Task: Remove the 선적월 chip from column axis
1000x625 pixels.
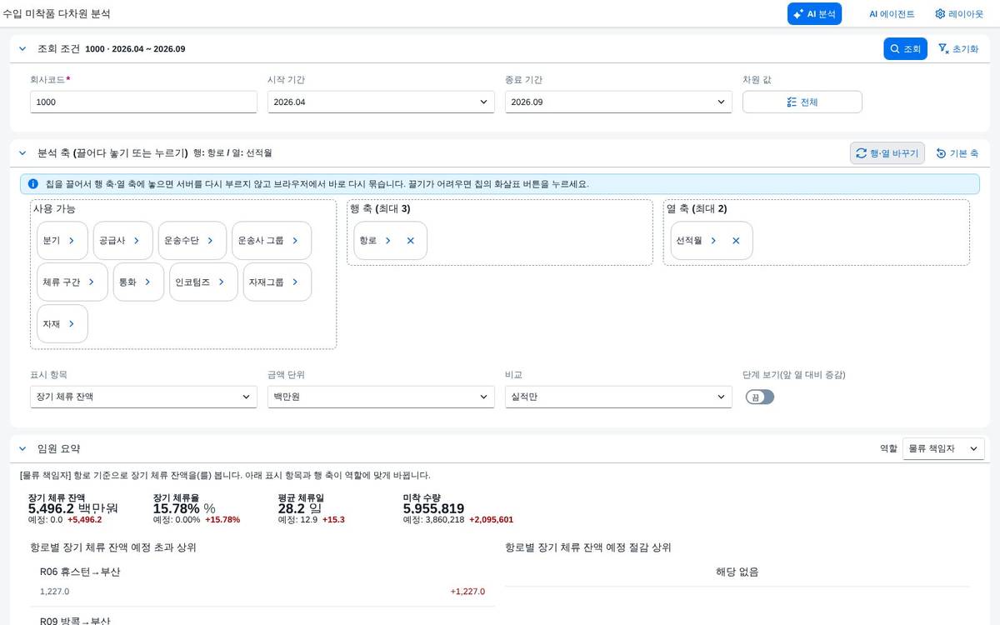Action: (736, 240)
